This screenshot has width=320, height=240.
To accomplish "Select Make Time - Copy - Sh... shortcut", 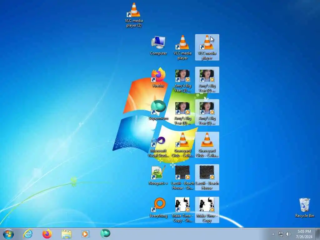I will coord(182,210).
